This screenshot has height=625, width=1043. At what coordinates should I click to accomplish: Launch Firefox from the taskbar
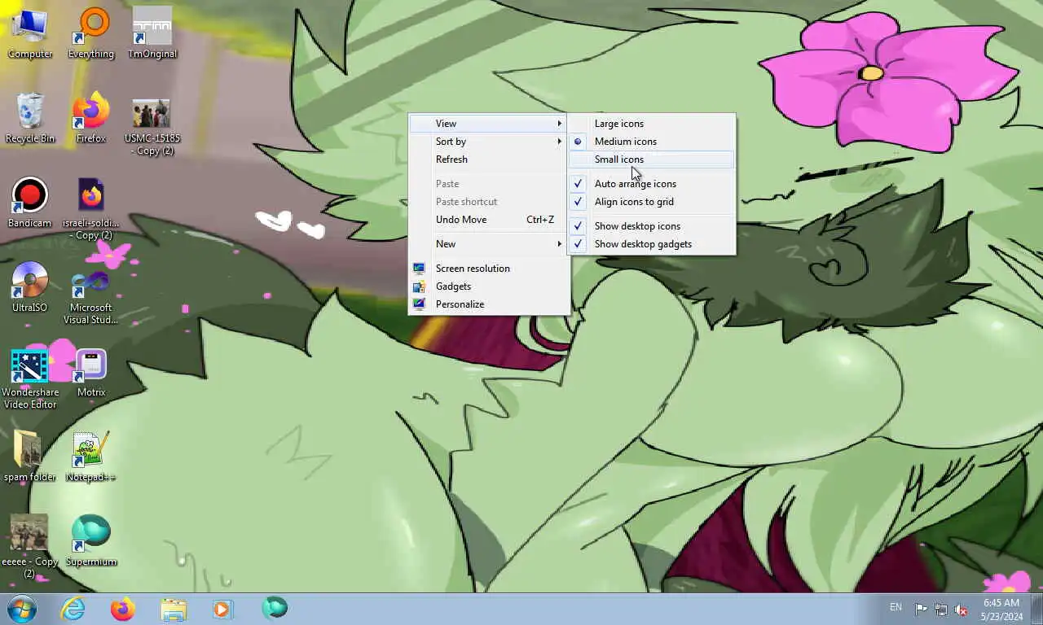(x=123, y=609)
